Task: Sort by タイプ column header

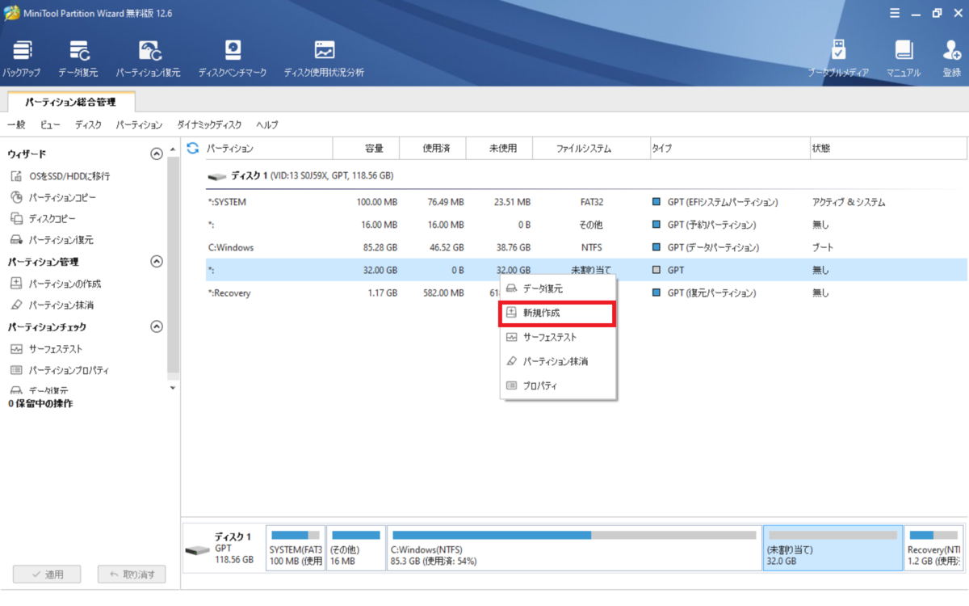Action: coord(730,148)
